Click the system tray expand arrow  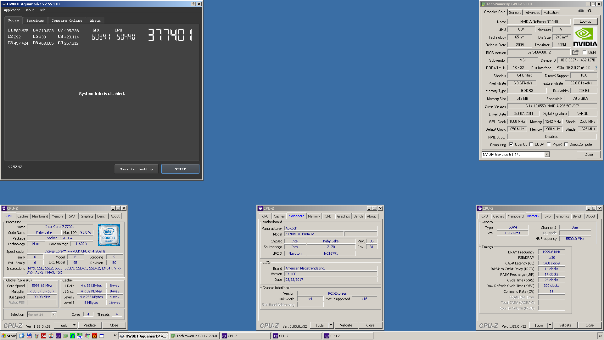point(600,336)
